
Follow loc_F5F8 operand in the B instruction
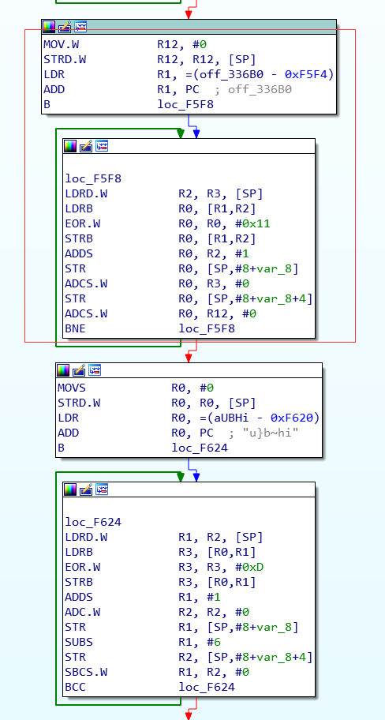click(185, 104)
